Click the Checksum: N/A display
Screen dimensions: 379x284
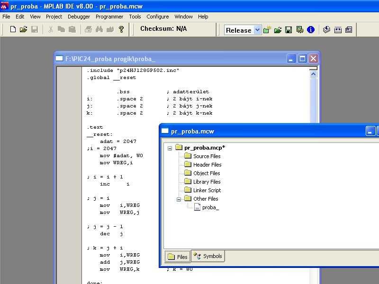[163, 29]
